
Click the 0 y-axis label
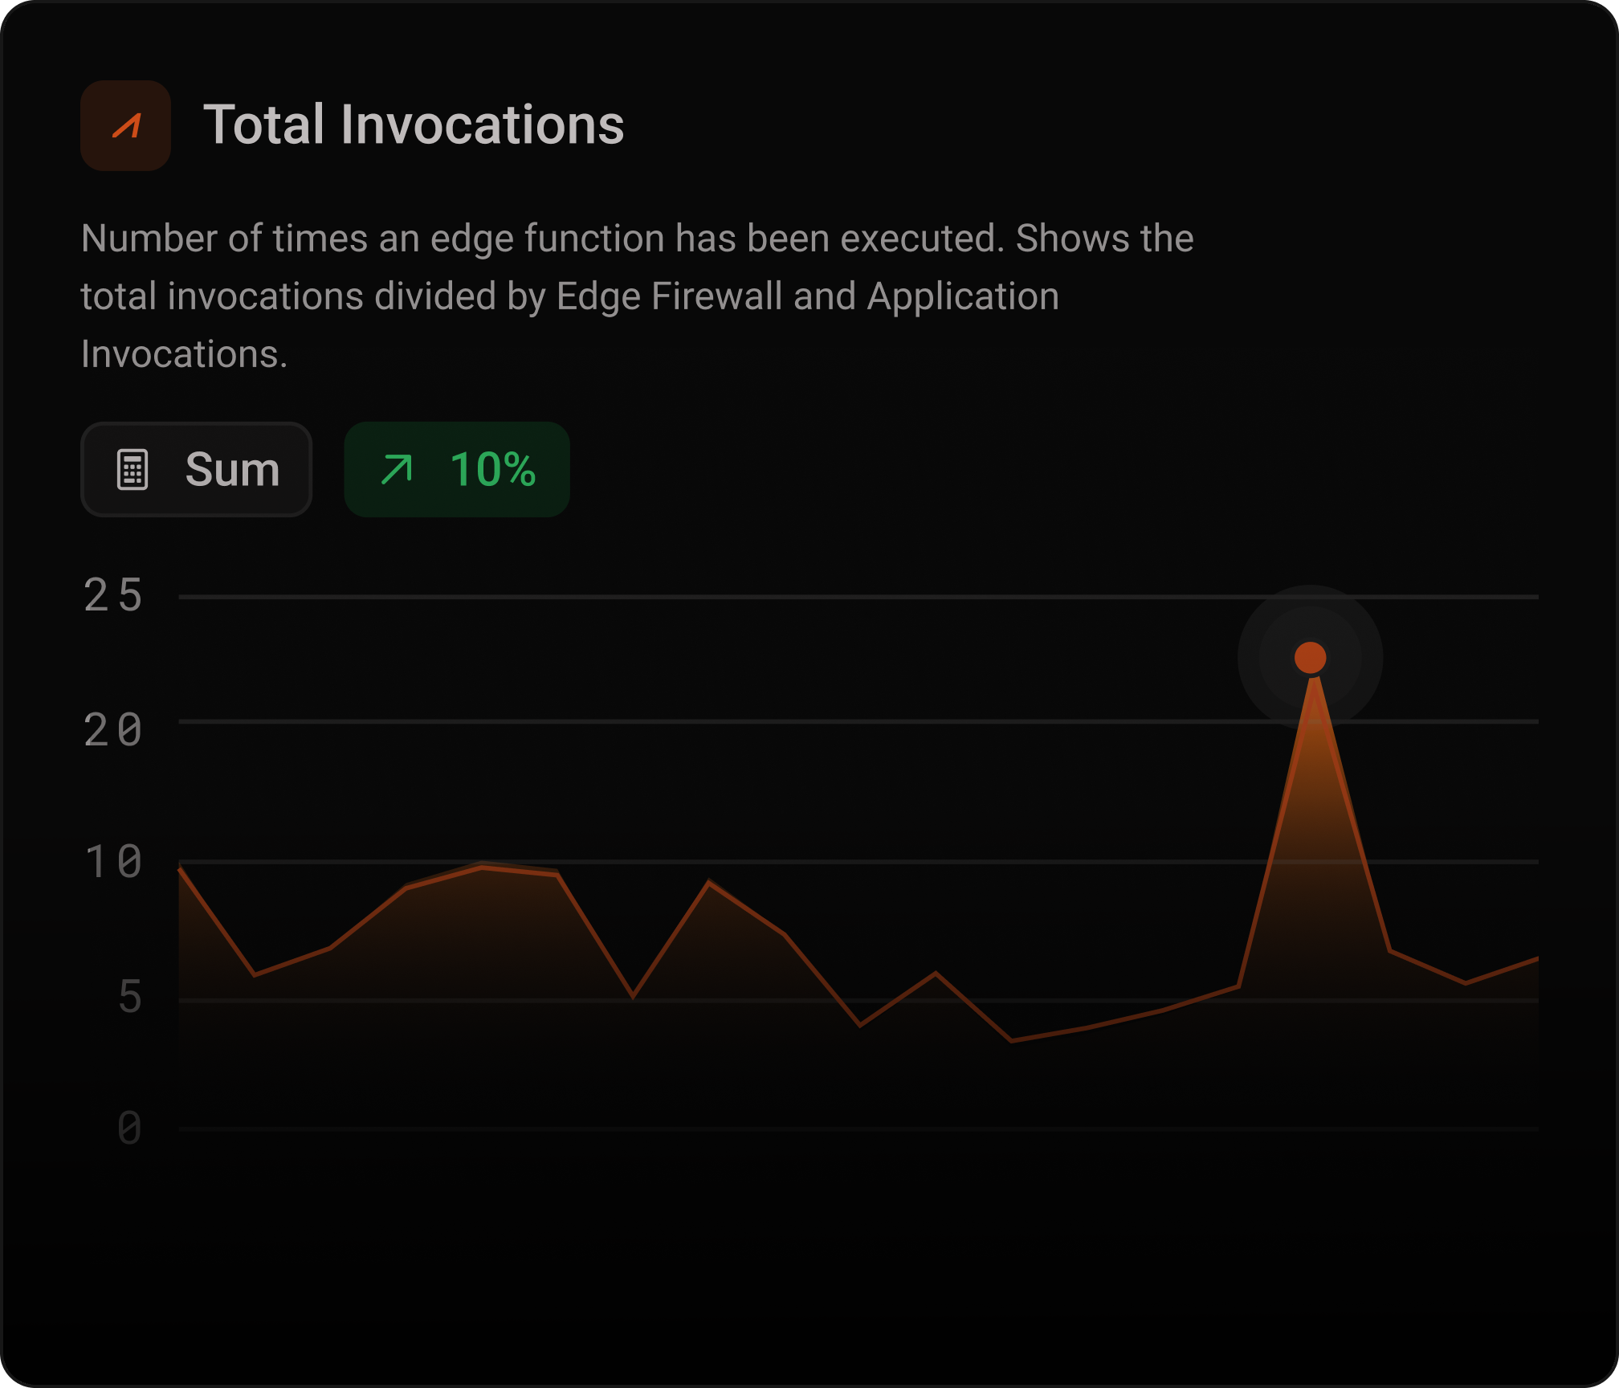pos(129,1129)
